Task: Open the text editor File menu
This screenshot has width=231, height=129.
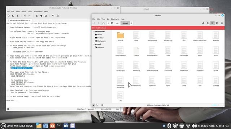Action: point(8,11)
